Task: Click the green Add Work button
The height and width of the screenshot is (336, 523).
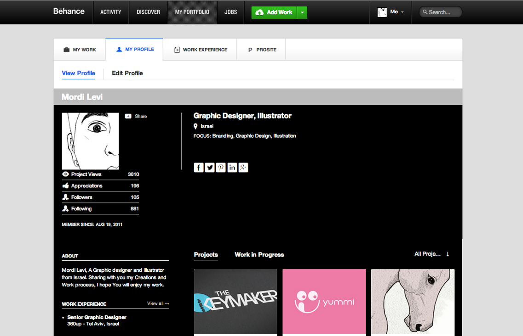Action: [x=274, y=12]
